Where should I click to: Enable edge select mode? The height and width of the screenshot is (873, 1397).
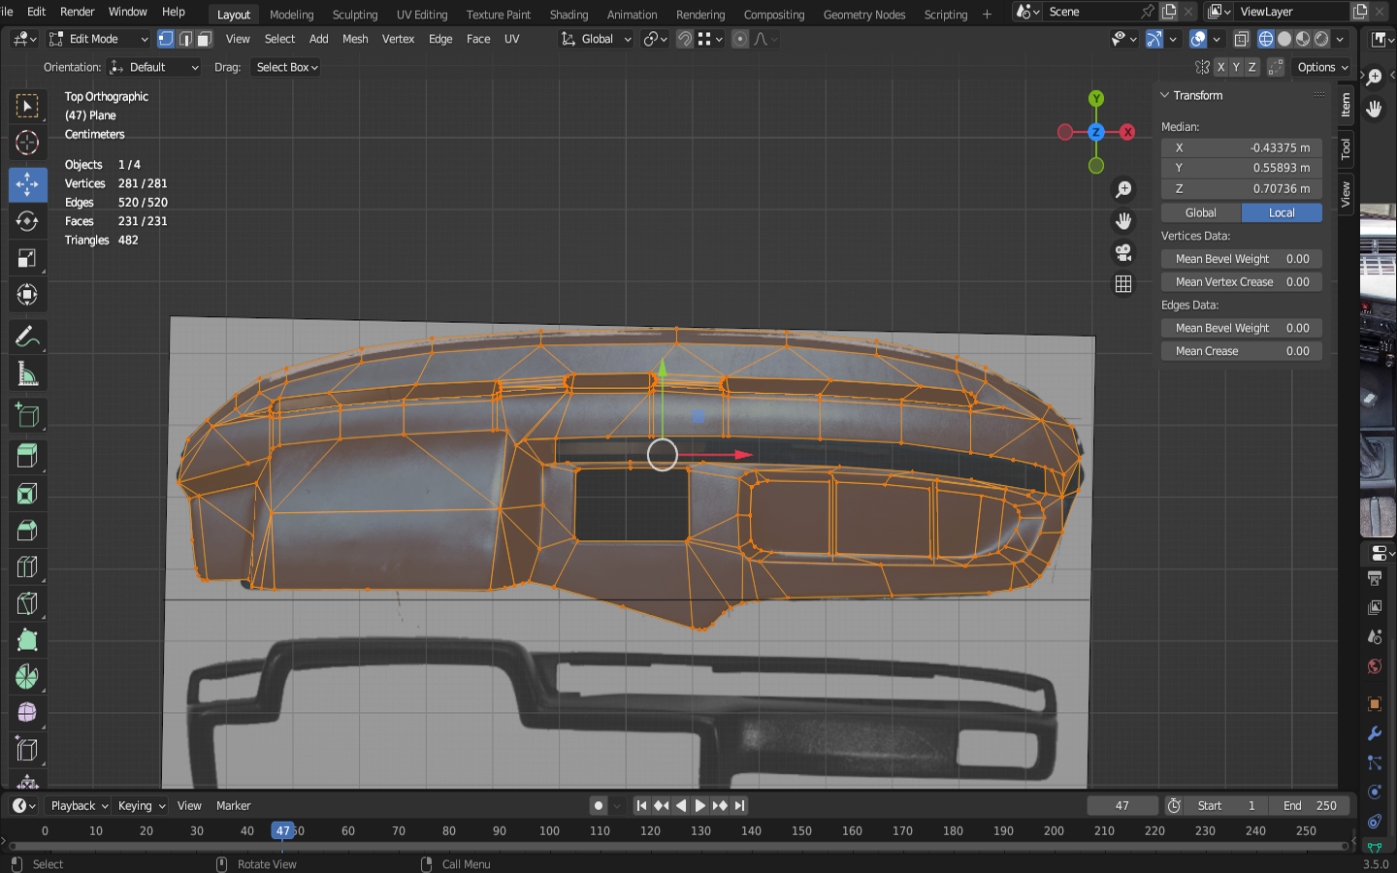(x=185, y=39)
